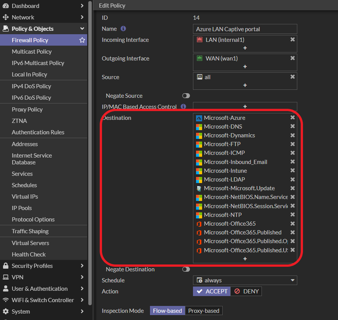Show info tooltip next to Name
338x320 pixels.
123,28
